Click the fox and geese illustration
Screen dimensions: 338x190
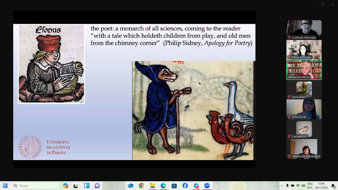(193, 111)
